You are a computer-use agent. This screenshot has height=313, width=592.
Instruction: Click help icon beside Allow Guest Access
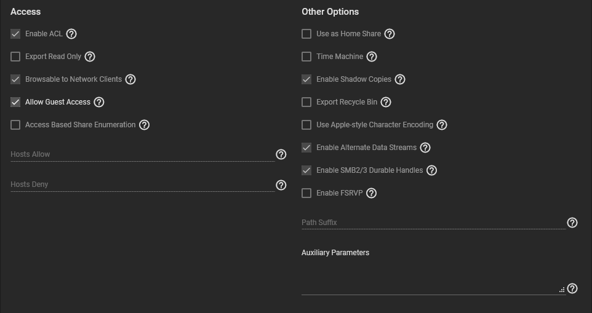[x=99, y=102]
